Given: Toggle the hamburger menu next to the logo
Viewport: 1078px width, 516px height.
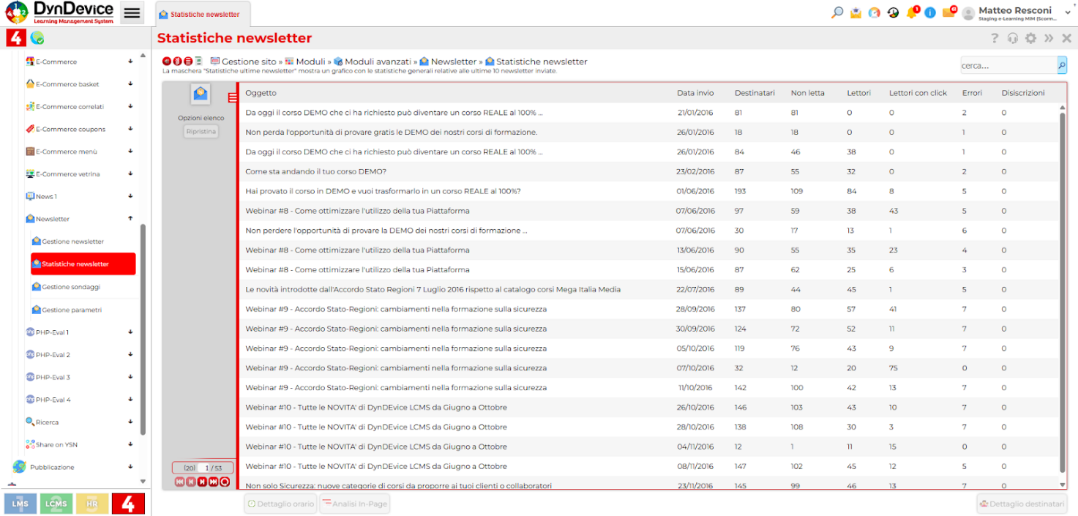Looking at the screenshot, I should 132,13.
